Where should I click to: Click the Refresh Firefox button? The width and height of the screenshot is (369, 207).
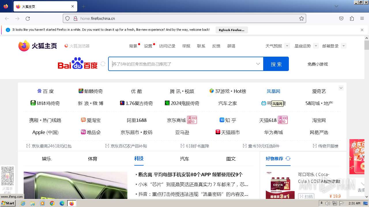pos(231,30)
